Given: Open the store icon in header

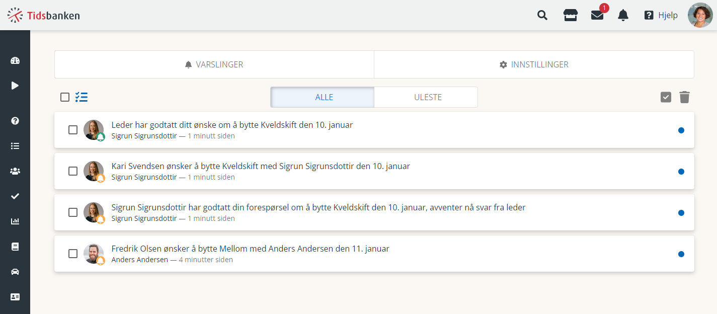Looking at the screenshot, I should 570,15.
